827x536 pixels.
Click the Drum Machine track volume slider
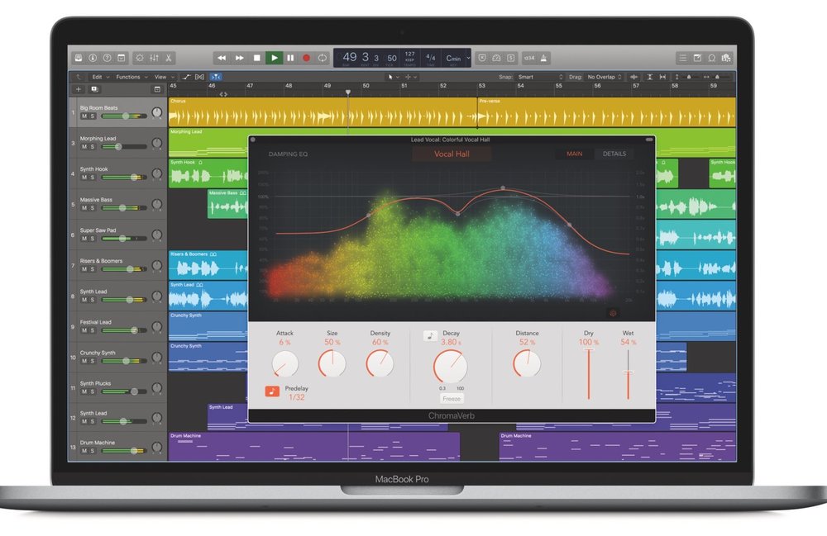125,451
